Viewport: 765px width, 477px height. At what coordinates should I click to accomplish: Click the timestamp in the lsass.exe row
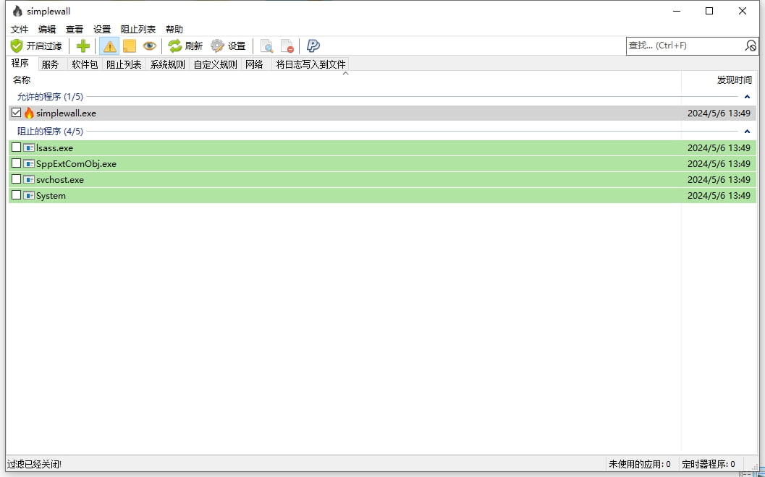pyautogui.click(x=719, y=147)
